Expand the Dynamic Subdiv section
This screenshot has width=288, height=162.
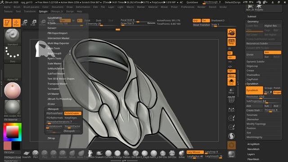pyautogui.click(x=255, y=62)
